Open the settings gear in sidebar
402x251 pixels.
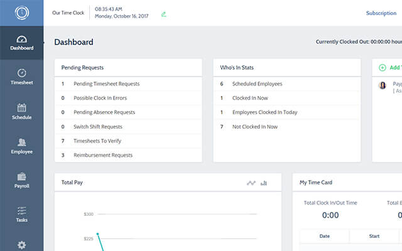(21, 245)
